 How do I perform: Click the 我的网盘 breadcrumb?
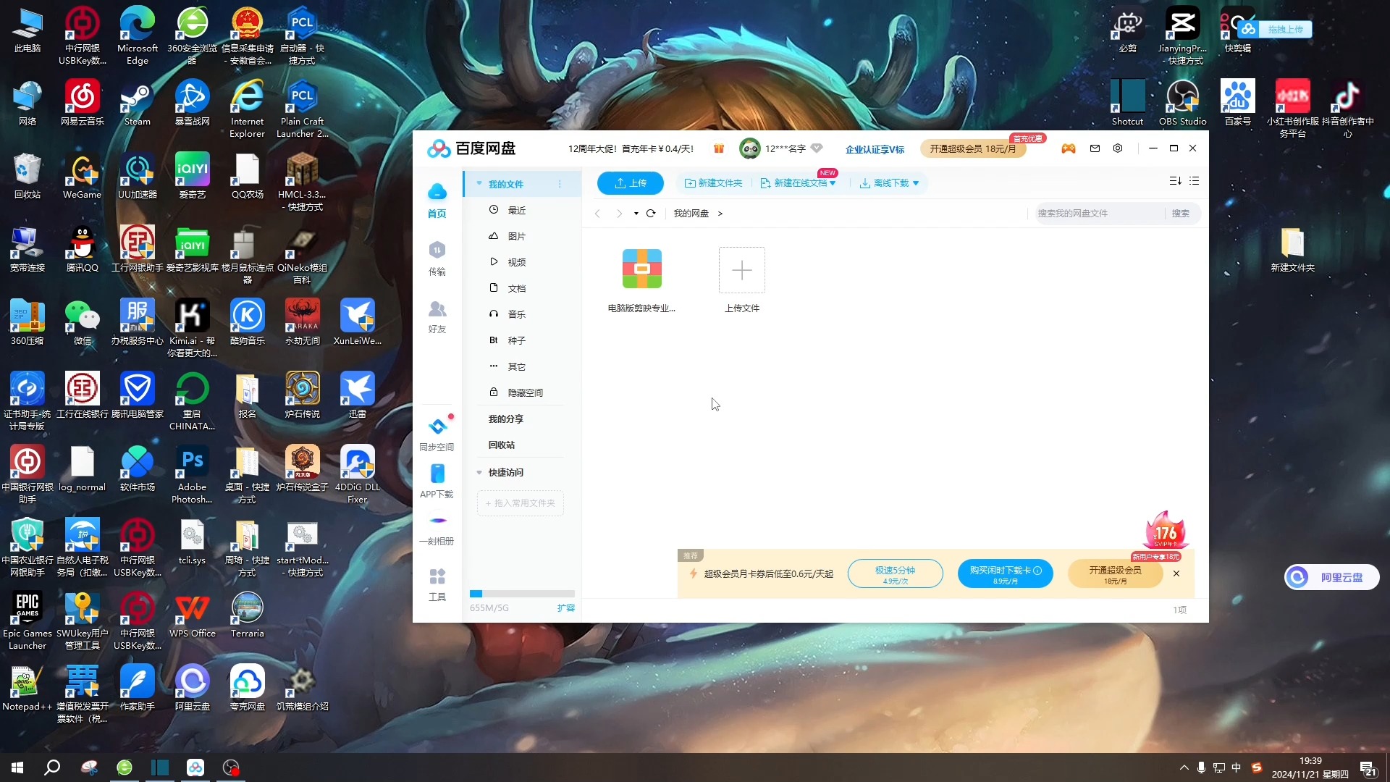(x=691, y=214)
